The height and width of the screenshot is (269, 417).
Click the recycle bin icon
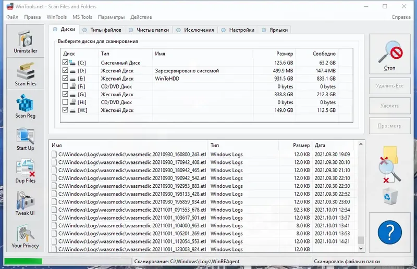tap(389, 196)
